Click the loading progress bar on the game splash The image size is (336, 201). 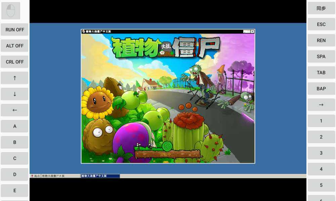pyautogui.click(x=167, y=154)
